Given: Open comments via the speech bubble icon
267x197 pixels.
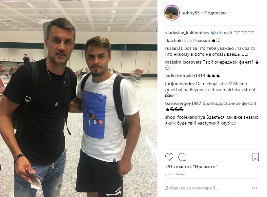Looking at the screenshot, I should click(182, 157).
